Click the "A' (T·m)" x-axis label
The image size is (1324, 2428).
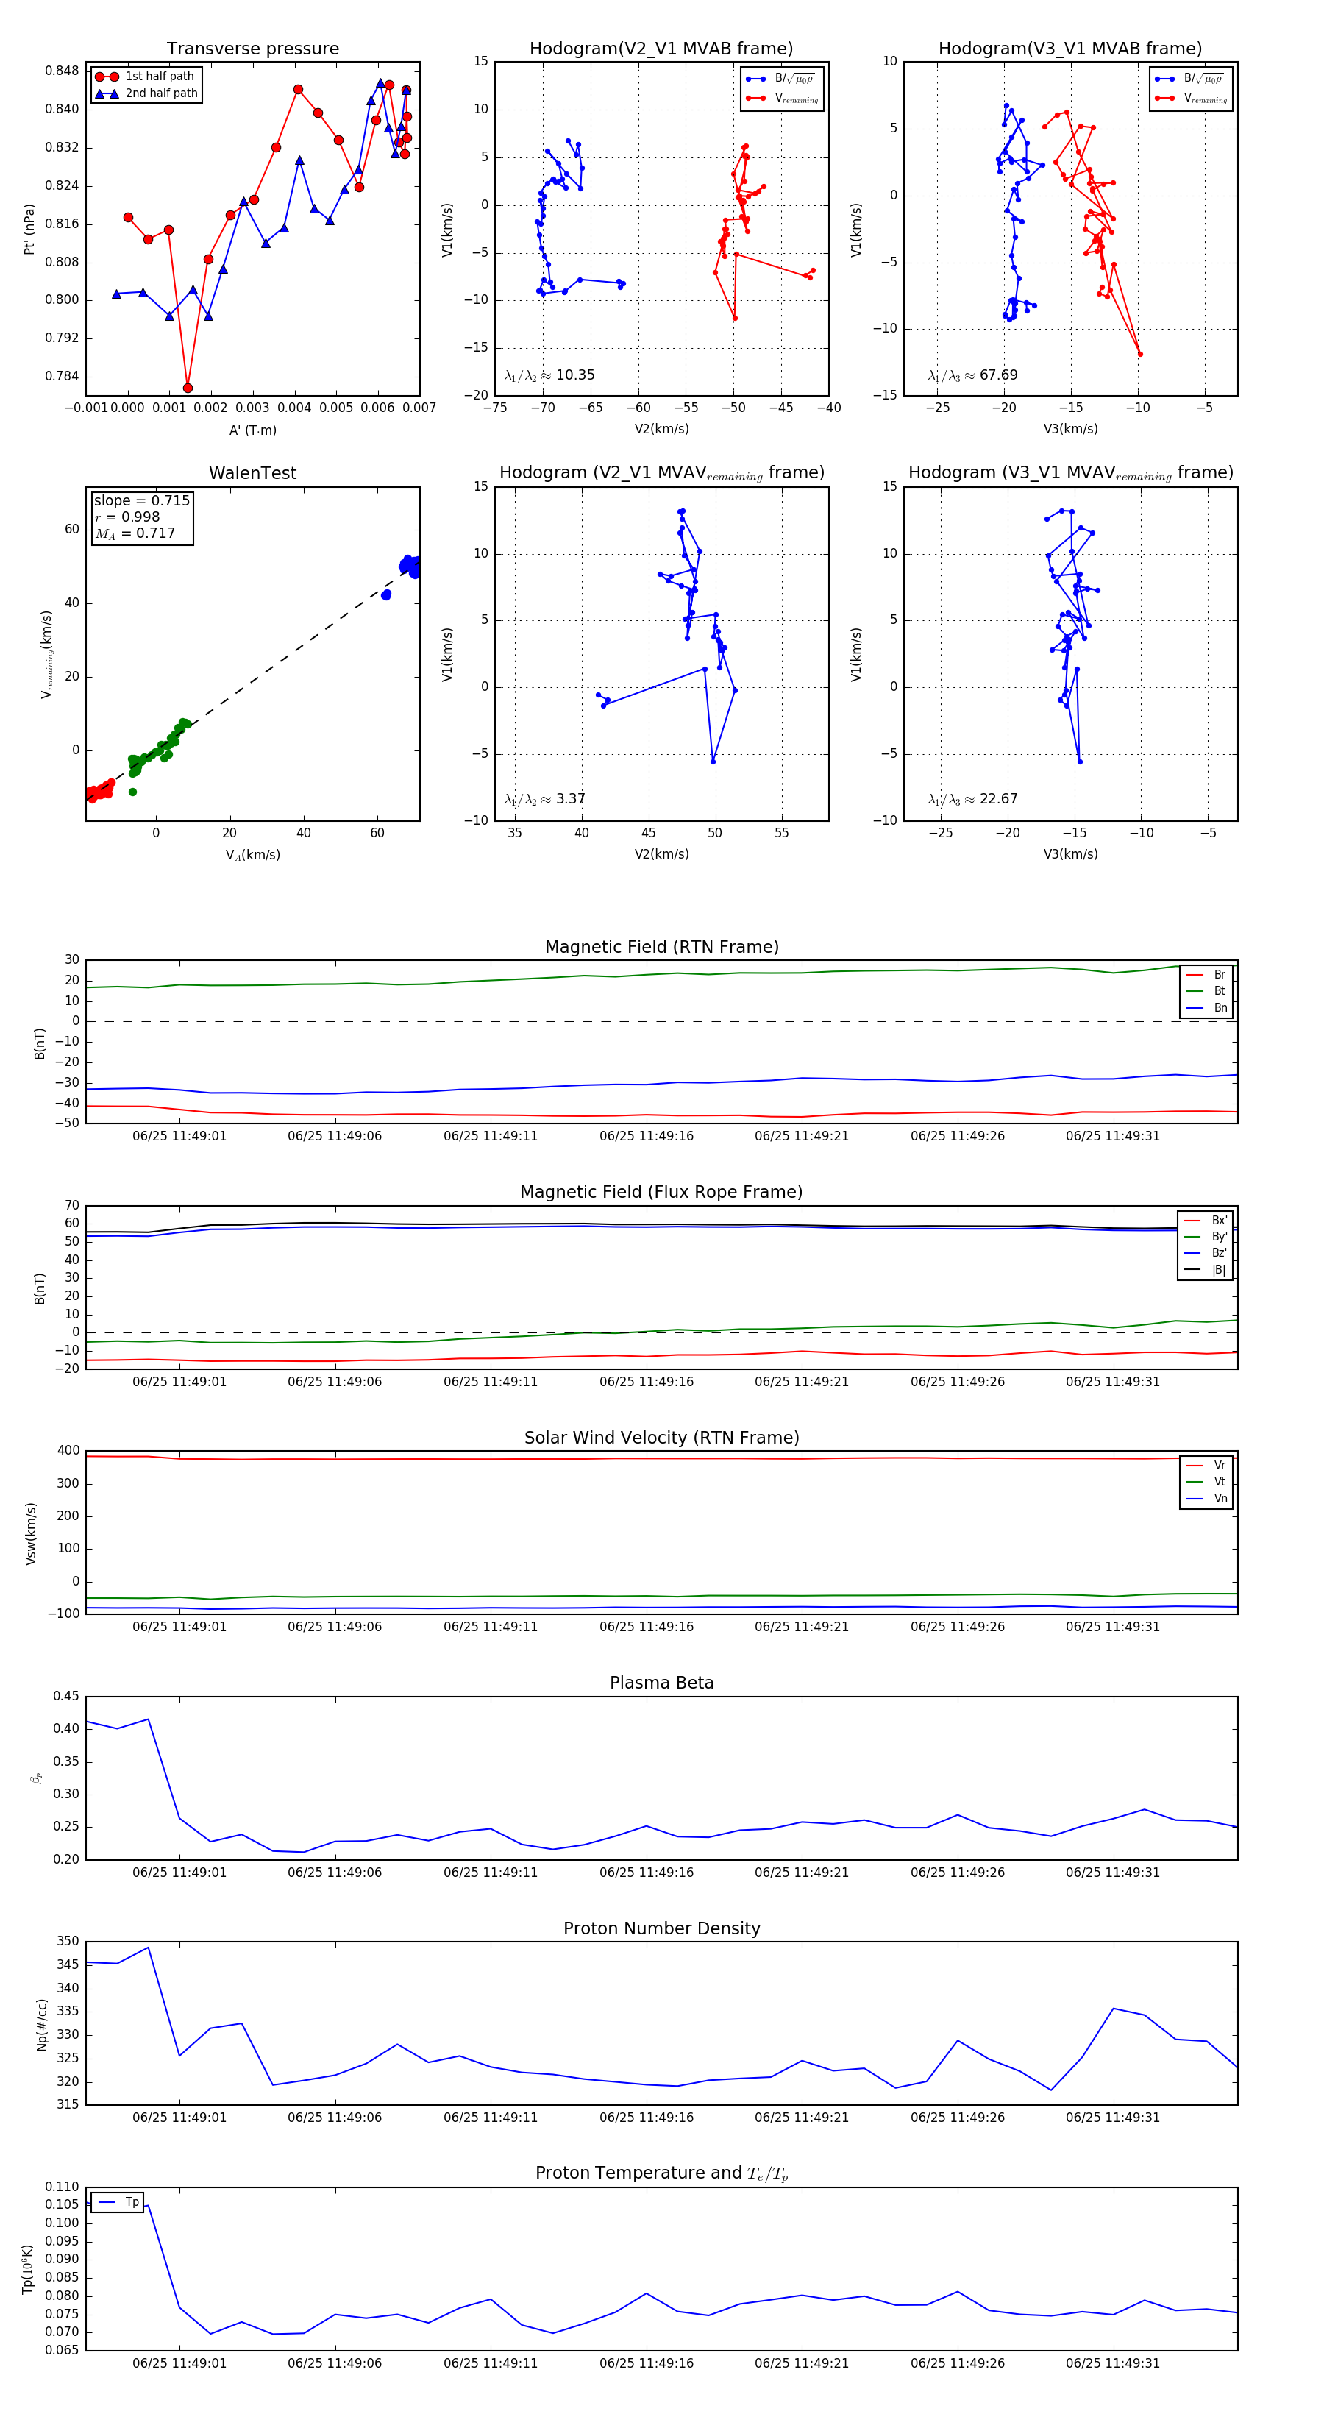tap(252, 430)
